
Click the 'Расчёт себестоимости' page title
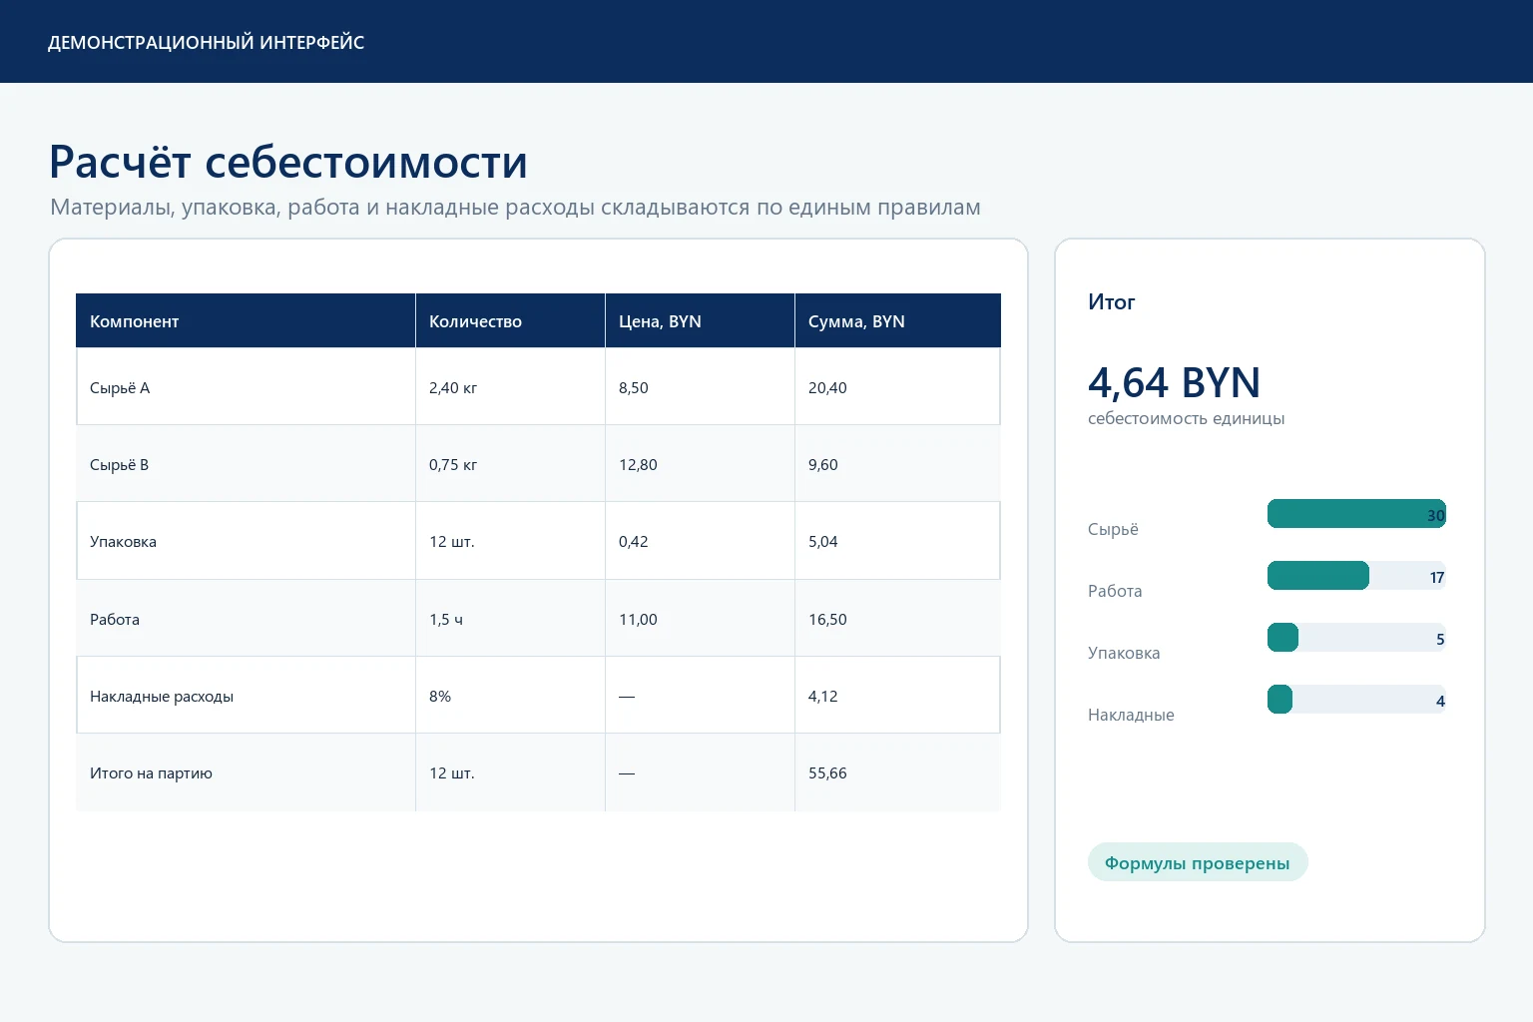288,162
